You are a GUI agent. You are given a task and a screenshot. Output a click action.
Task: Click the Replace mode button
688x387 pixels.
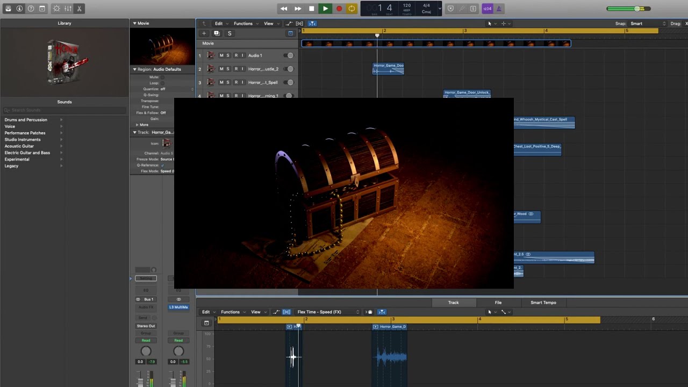point(450,9)
